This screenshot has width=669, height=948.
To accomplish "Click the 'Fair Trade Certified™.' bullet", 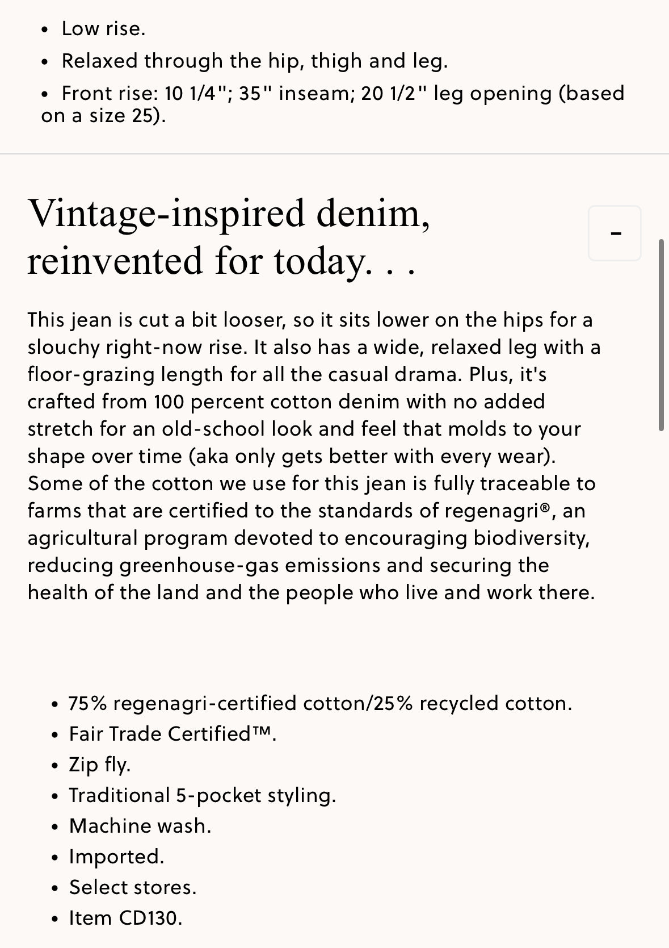I will [172, 734].
